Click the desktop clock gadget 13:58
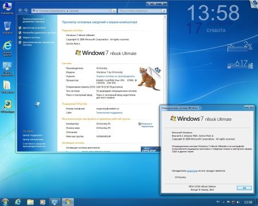The width and height of the screenshot is (258, 206). tap(213, 13)
